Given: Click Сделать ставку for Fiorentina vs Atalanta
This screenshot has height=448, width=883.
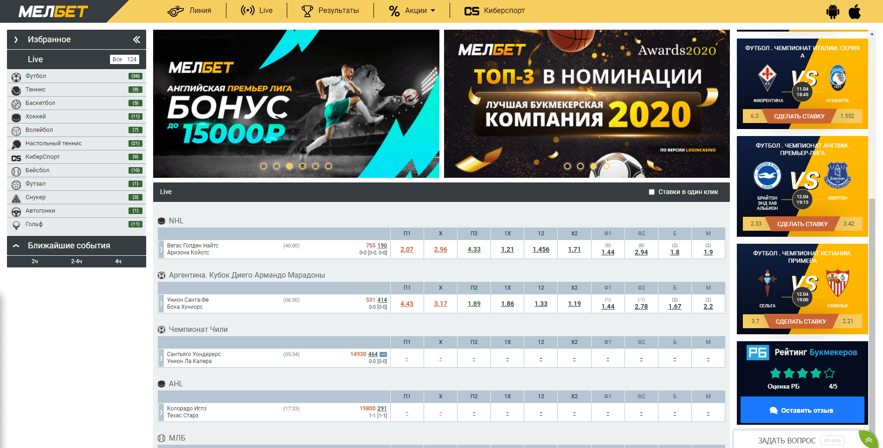Looking at the screenshot, I should 799,116.
